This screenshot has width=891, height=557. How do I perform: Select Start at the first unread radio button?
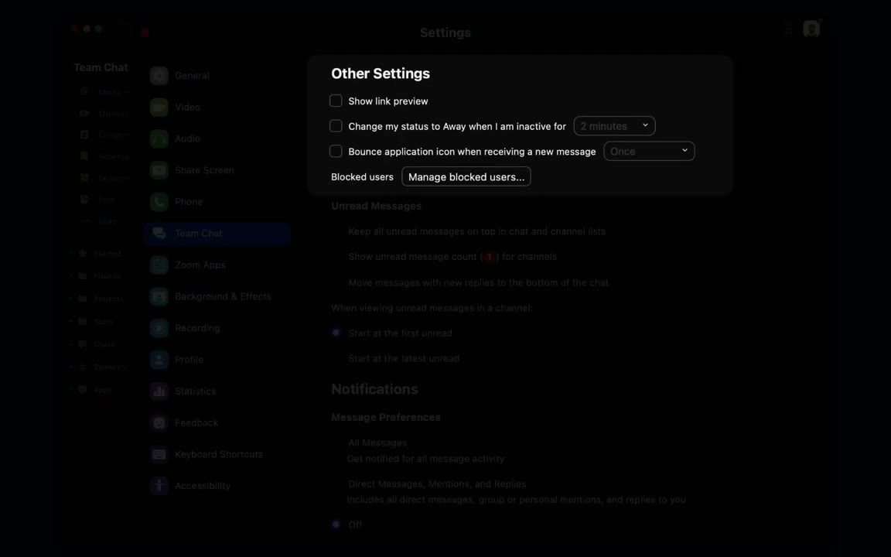click(x=336, y=333)
